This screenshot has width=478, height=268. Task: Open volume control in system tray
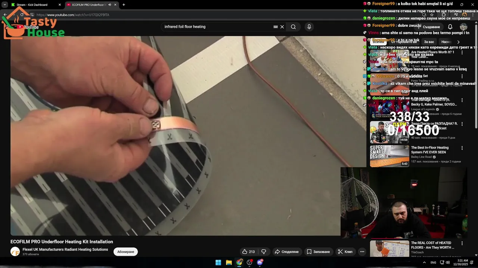click(x=447, y=262)
